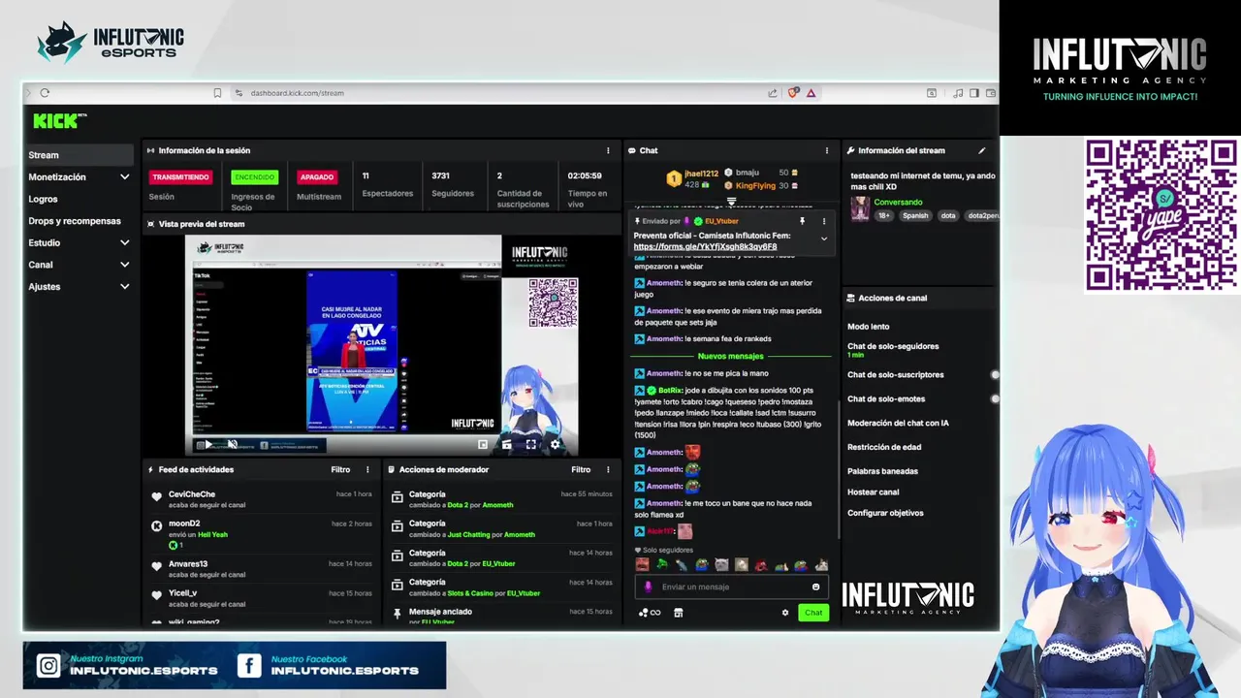
Task: Open the pinned message three-dot menu
Action: [x=824, y=221]
